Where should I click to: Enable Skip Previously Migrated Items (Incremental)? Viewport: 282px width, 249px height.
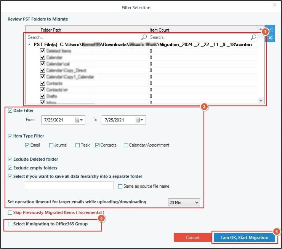10,213
